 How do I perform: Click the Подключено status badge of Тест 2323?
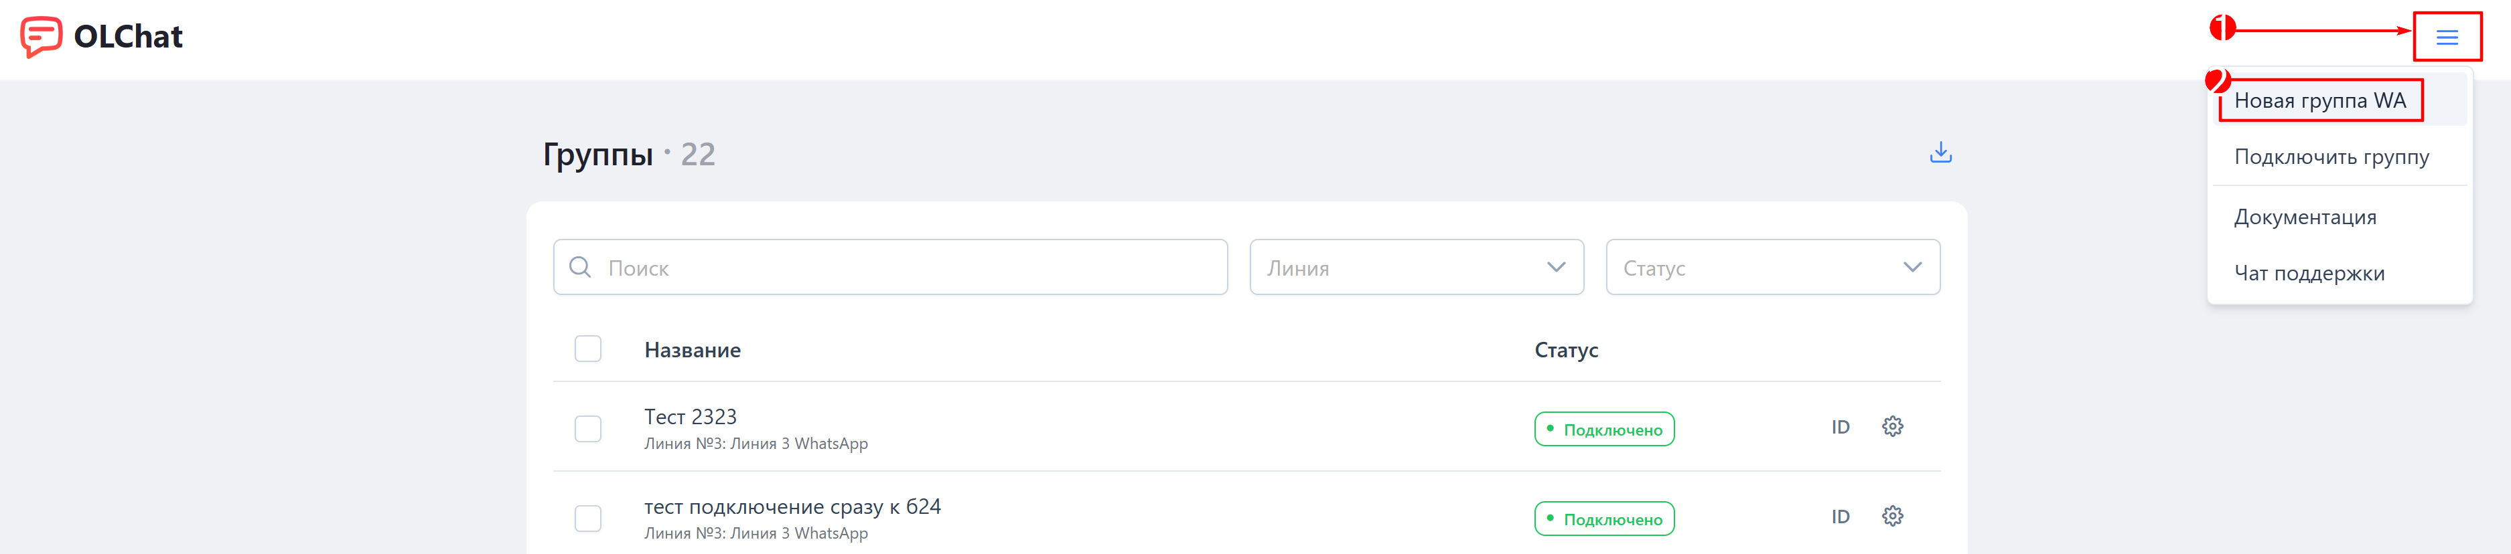(1603, 428)
